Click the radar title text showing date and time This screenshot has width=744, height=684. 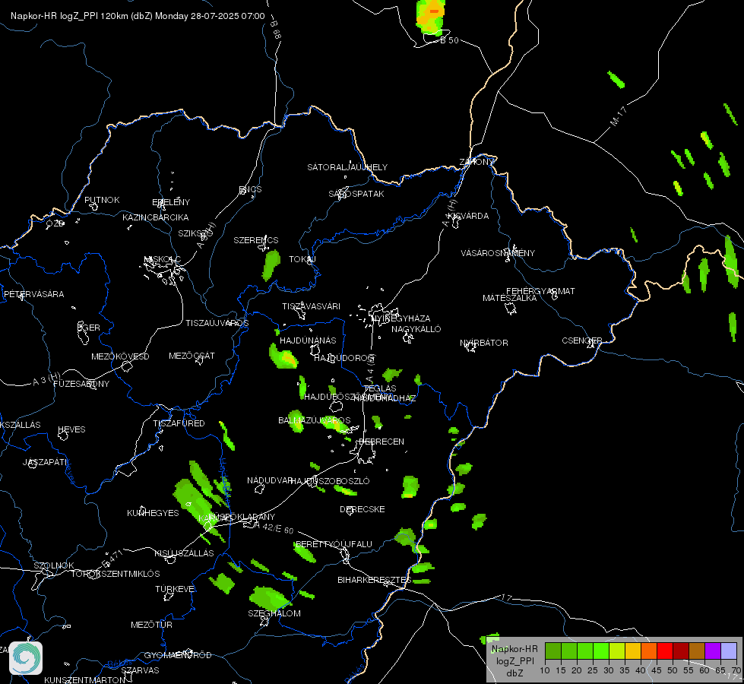(x=138, y=16)
